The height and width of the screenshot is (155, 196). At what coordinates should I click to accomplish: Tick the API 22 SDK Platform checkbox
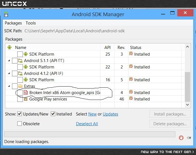point(20,67)
